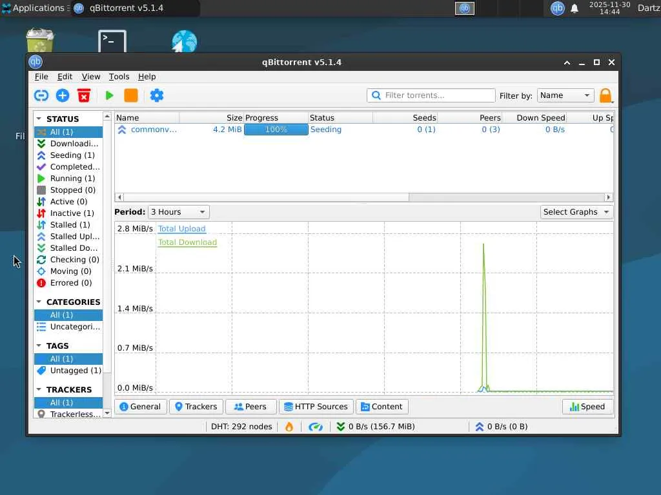This screenshot has width=661, height=495.
Task: Click the orange Stop torrent icon
Action: (130, 95)
